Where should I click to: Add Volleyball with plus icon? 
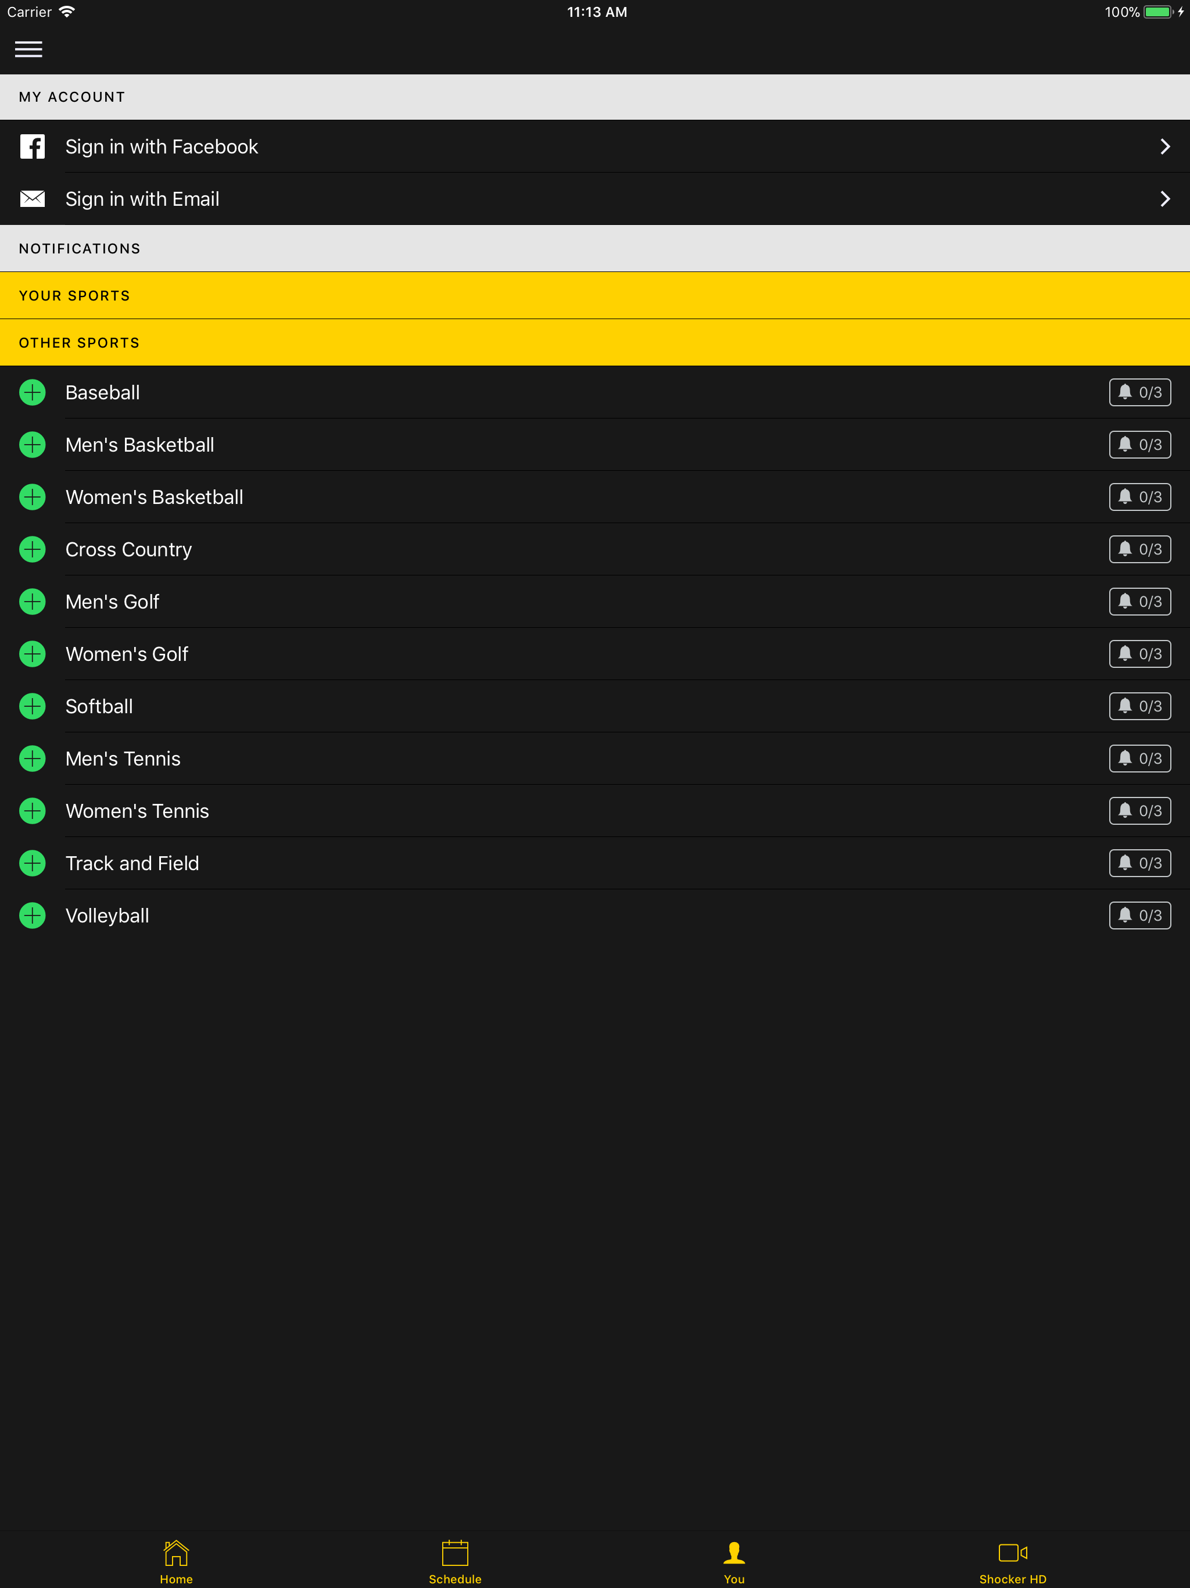[33, 915]
